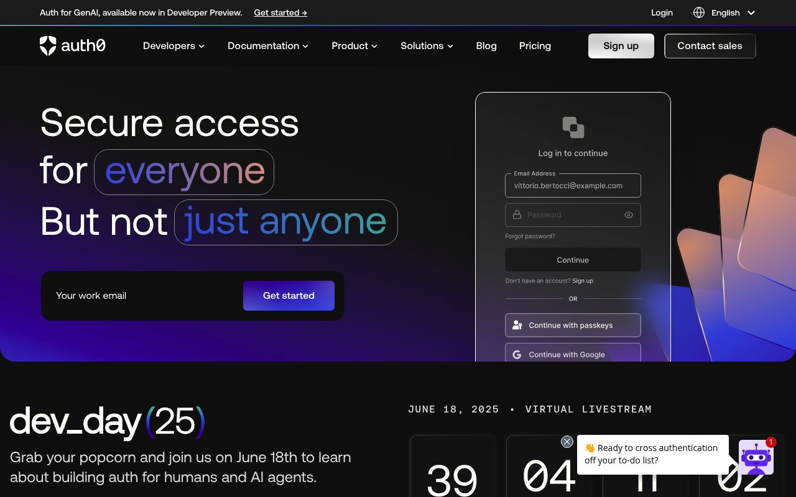Click the 'everyone' gradient pill
Screen dimensions: 796x497
[x=184, y=172]
